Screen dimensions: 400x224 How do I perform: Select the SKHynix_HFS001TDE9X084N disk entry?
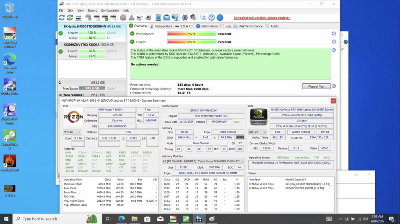click(92, 32)
